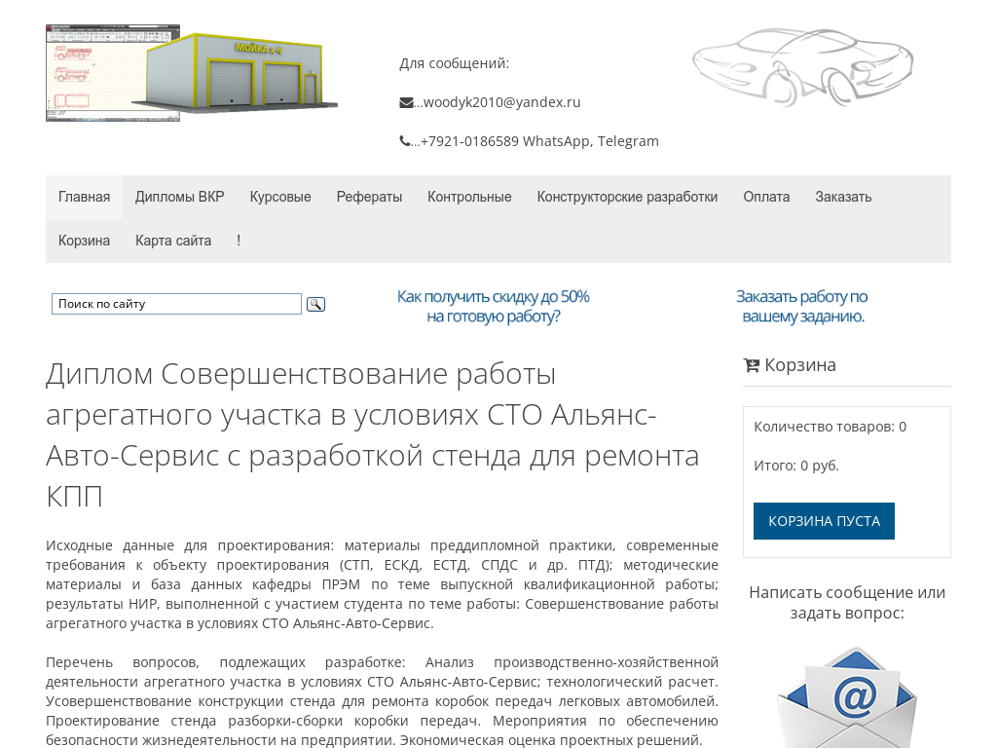This screenshot has height=748, width=997.
Task: Open the Контрольные menu item
Action: tap(469, 197)
